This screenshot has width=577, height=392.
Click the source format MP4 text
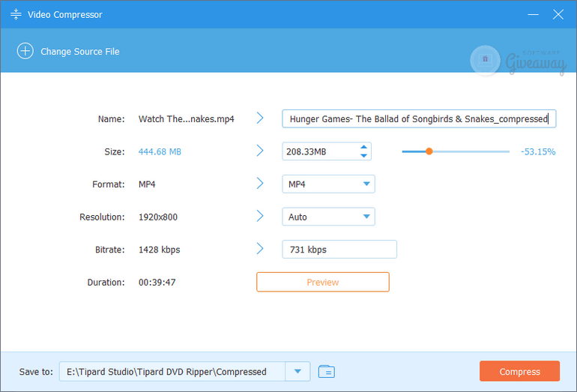click(147, 184)
